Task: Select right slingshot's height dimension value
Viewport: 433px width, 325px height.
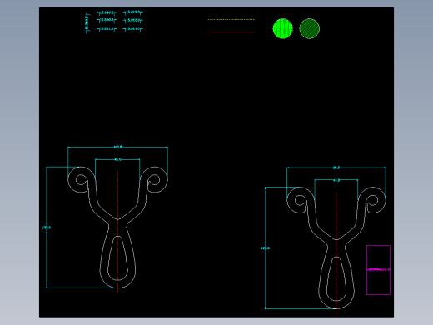Action: pyautogui.click(x=266, y=247)
